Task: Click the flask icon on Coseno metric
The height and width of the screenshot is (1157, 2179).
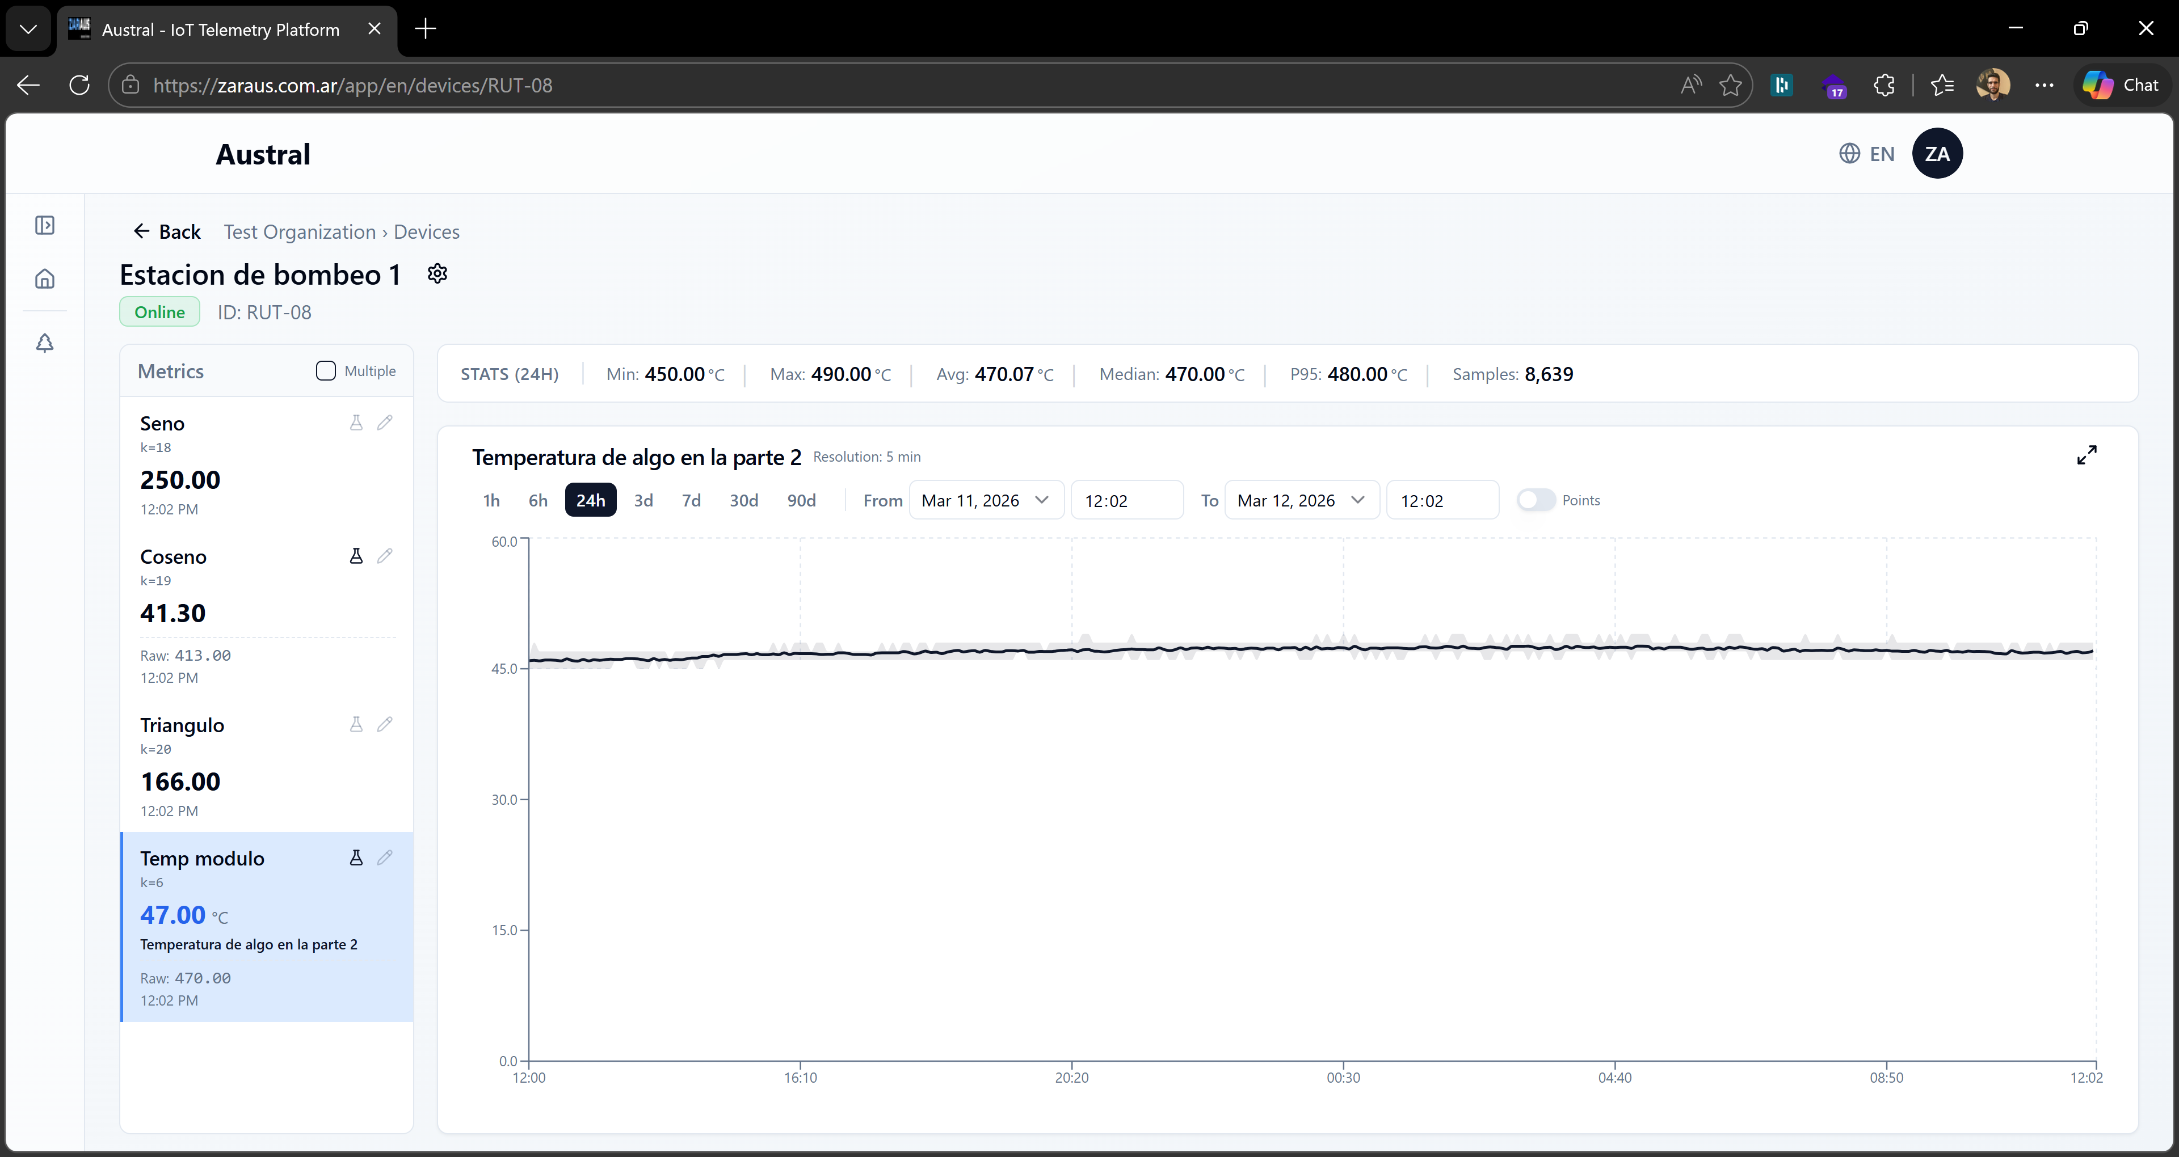Action: [356, 556]
